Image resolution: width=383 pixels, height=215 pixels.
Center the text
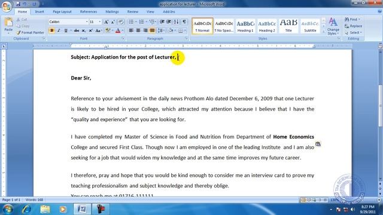tap(138, 30)
